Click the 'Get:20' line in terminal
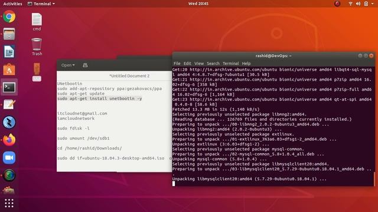Viewport: 378px width, 212px height. click(272, 72)
